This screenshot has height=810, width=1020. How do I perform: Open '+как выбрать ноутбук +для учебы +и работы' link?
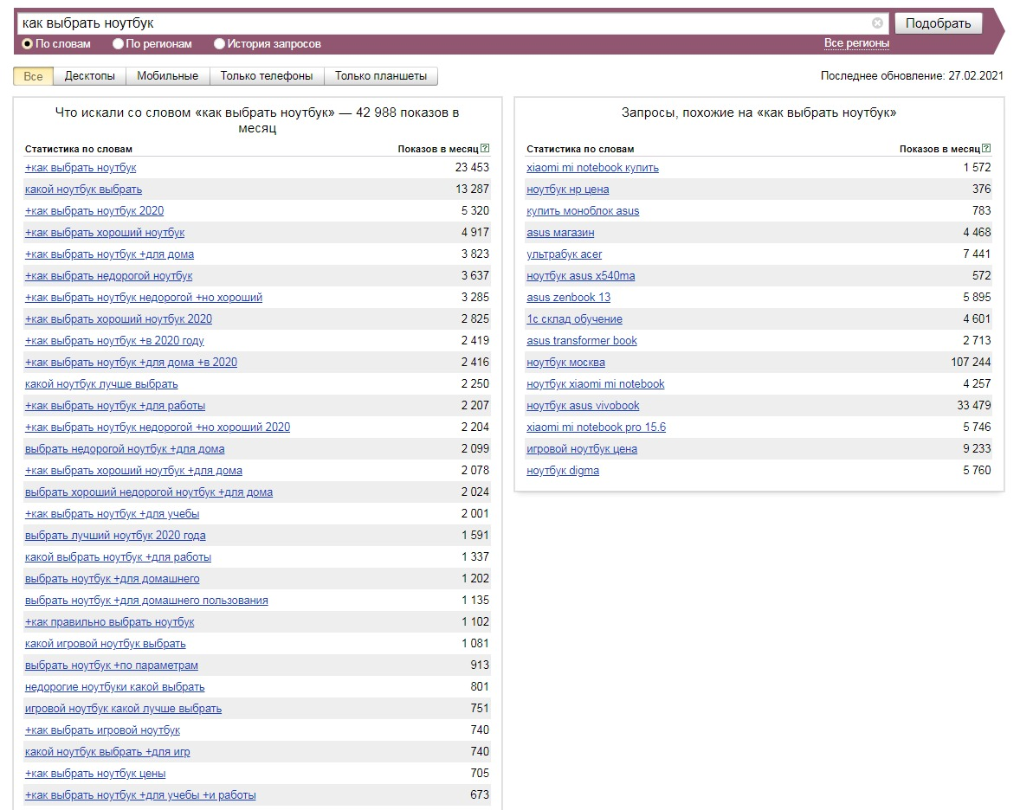click(x=140, y=795)
